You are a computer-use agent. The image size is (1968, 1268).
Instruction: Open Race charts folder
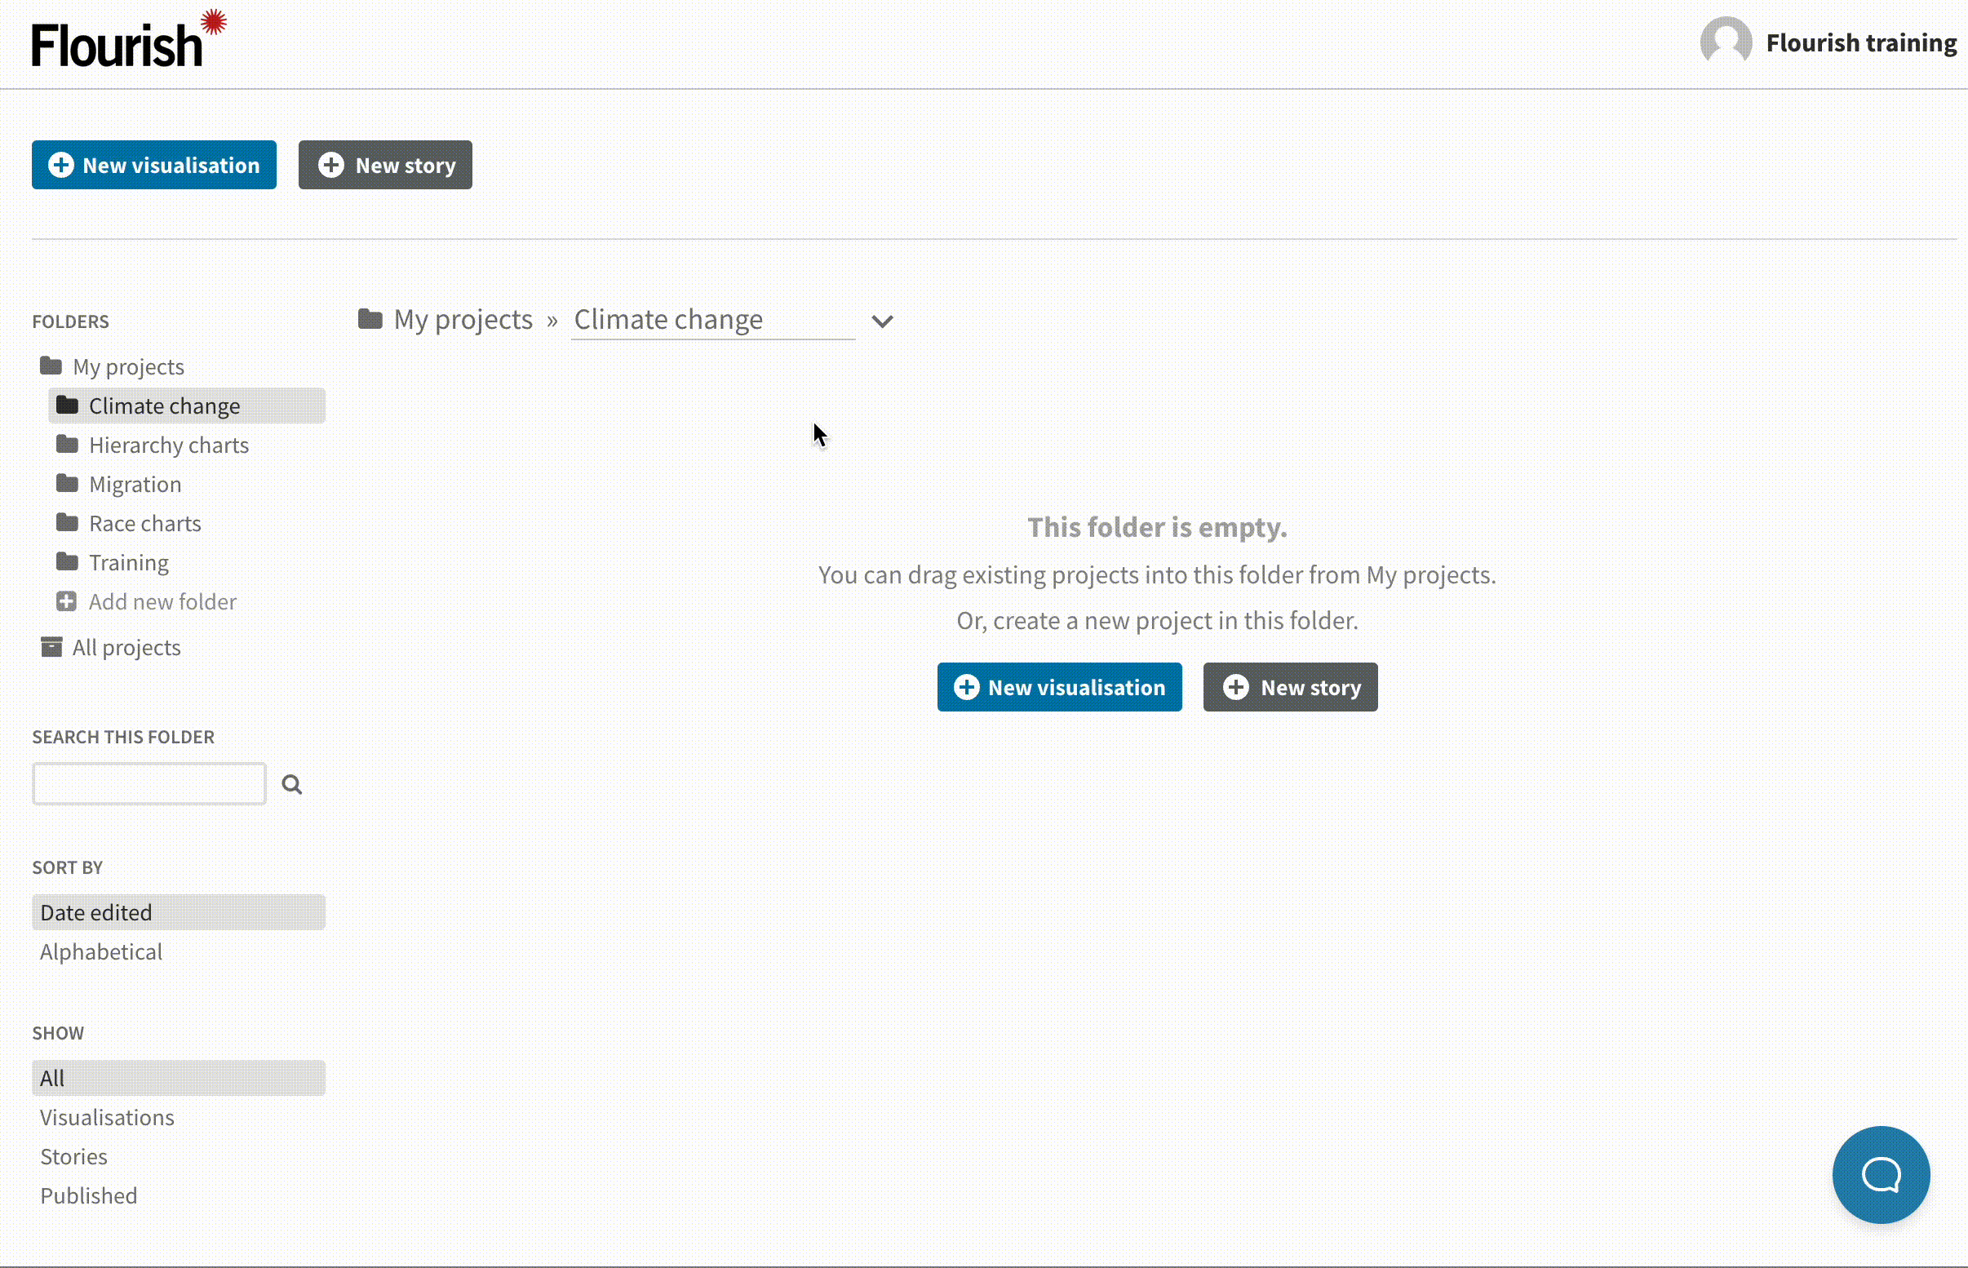(145, 524)
